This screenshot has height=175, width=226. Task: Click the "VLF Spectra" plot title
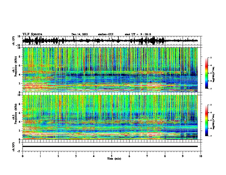[32, 34]
